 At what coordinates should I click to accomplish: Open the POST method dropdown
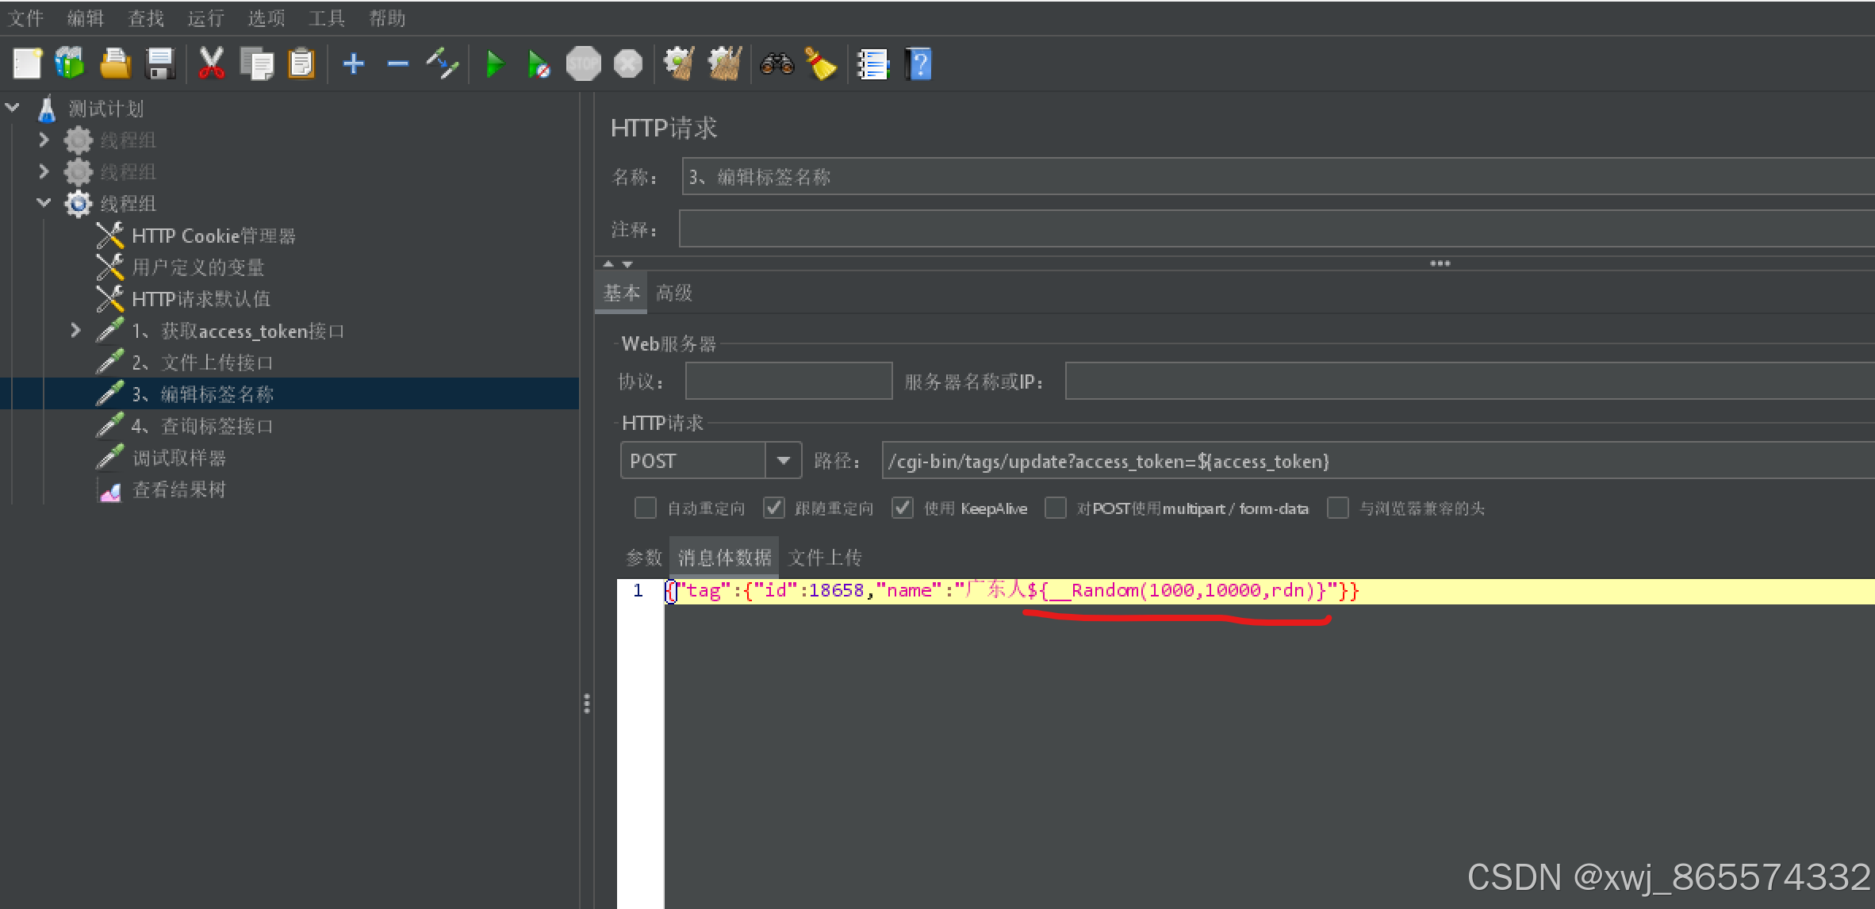[x=783, y=461]
